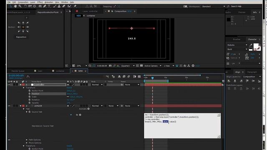Toggle Position property stopwatch

pos(30,94)
